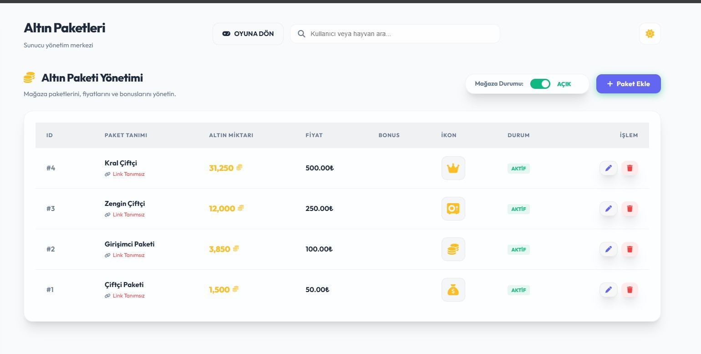
Task: Go back with Oyuna Dön button
Action: point(248,34)
